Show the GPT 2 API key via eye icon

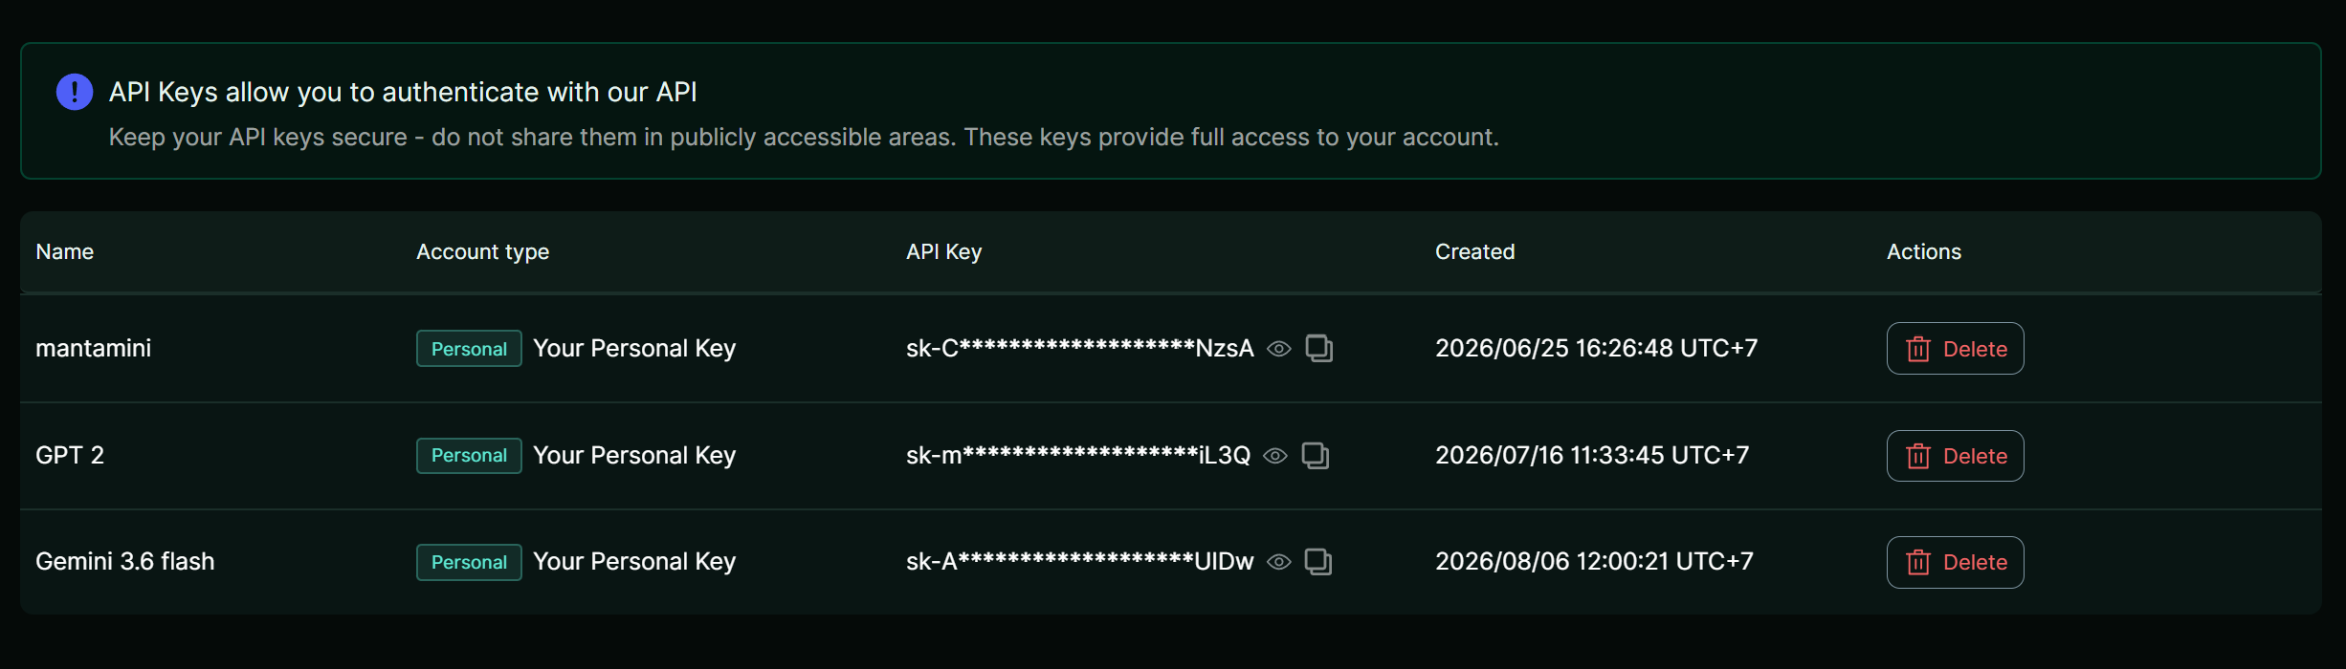coord(1274,456)
